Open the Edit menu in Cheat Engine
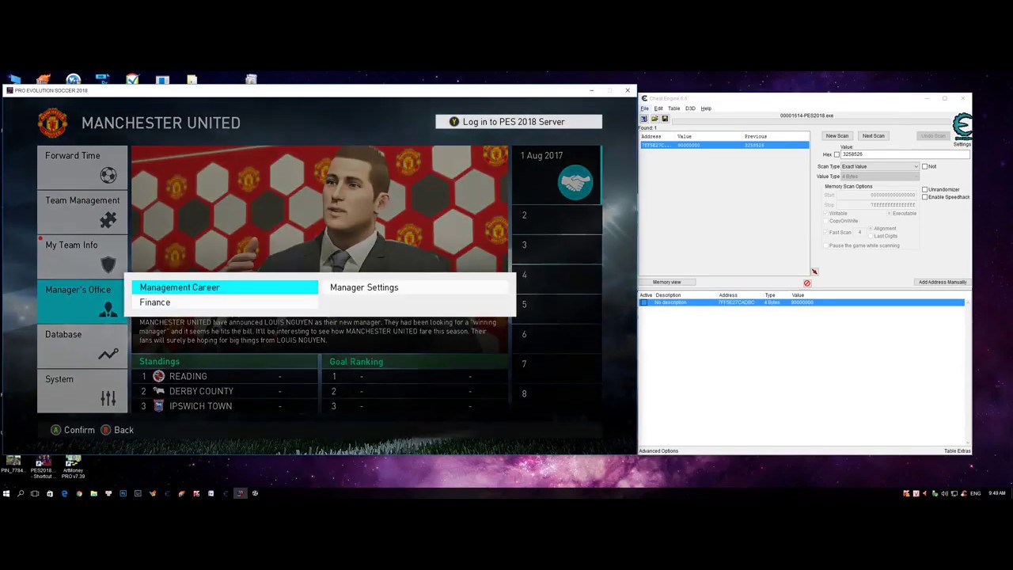 pyautogui.click(x=658, y=108)
